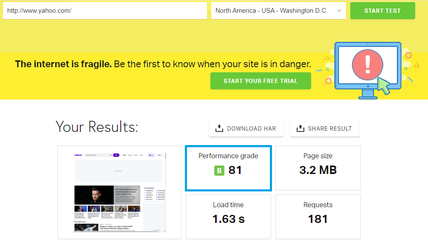This screenshot has width=428, height=251.
Task: Select the North America Washington D.C region selector
Action: coord(278,11)
